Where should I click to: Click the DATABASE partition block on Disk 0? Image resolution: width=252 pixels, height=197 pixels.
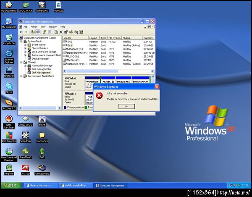[123, 80]
